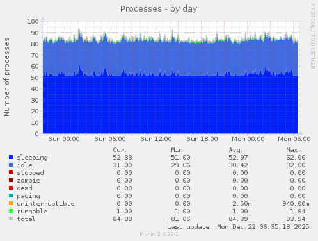This screenshot has height=241, width=318.
Task: Click idle maximum value 32.00
Action: 296,165
